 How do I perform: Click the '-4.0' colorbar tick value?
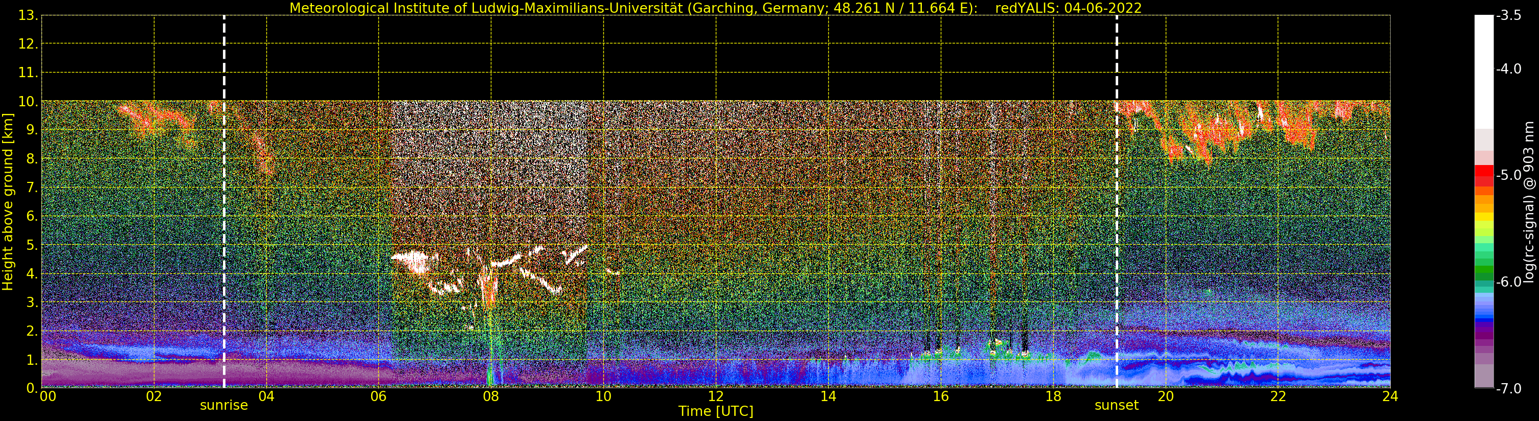coord(1509,69)
